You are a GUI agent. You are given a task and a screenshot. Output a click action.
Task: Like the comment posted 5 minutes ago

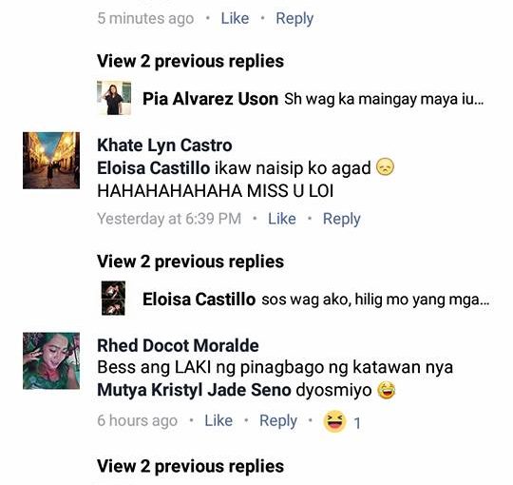(235, 18)
